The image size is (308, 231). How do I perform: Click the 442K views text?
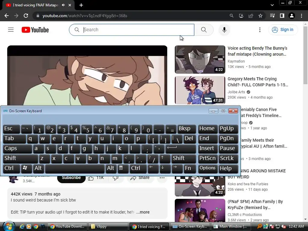(x=22, y=194)
